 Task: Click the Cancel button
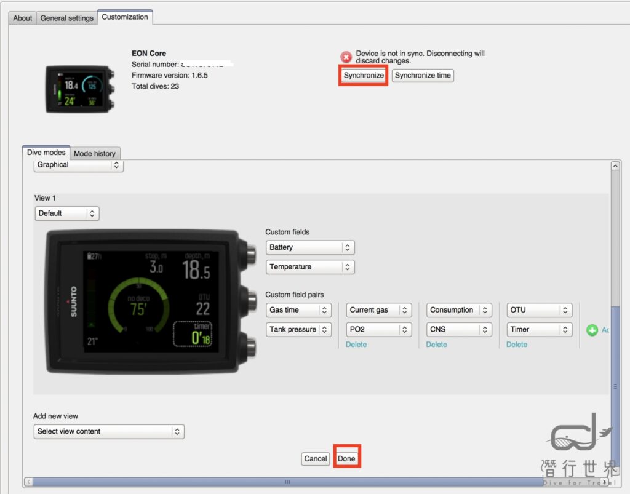(316, 458)
